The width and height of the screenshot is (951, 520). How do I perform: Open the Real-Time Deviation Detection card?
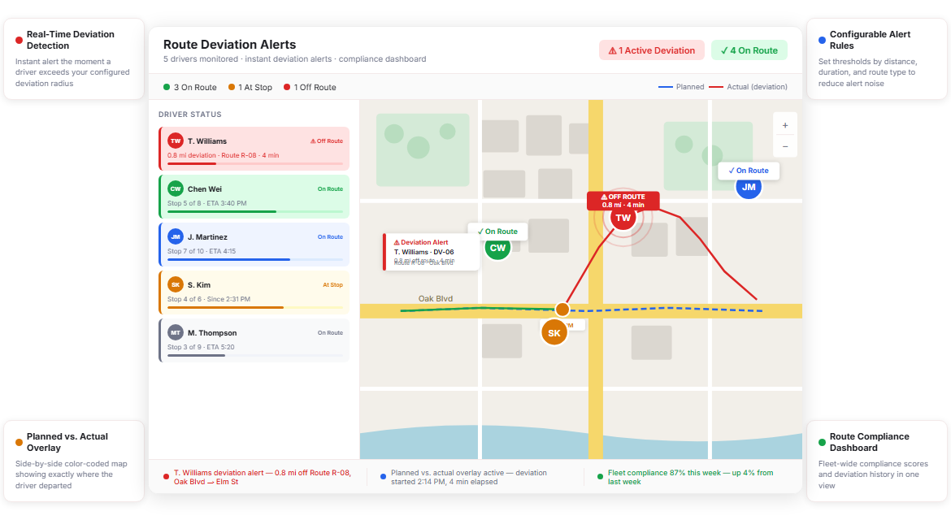pyautogui.click(x=74, y=58)
